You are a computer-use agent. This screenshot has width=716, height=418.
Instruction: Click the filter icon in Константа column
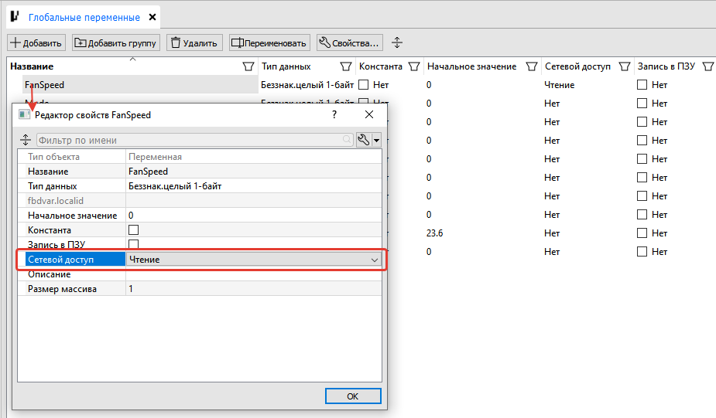point(414,66)
